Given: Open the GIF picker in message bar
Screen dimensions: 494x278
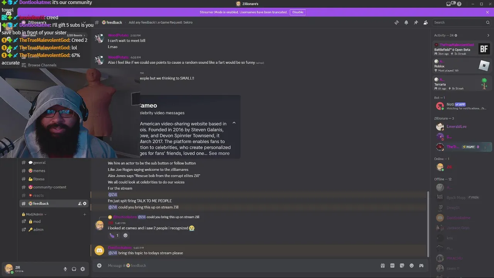Looking at the screenshot, I should click(392, 266).
